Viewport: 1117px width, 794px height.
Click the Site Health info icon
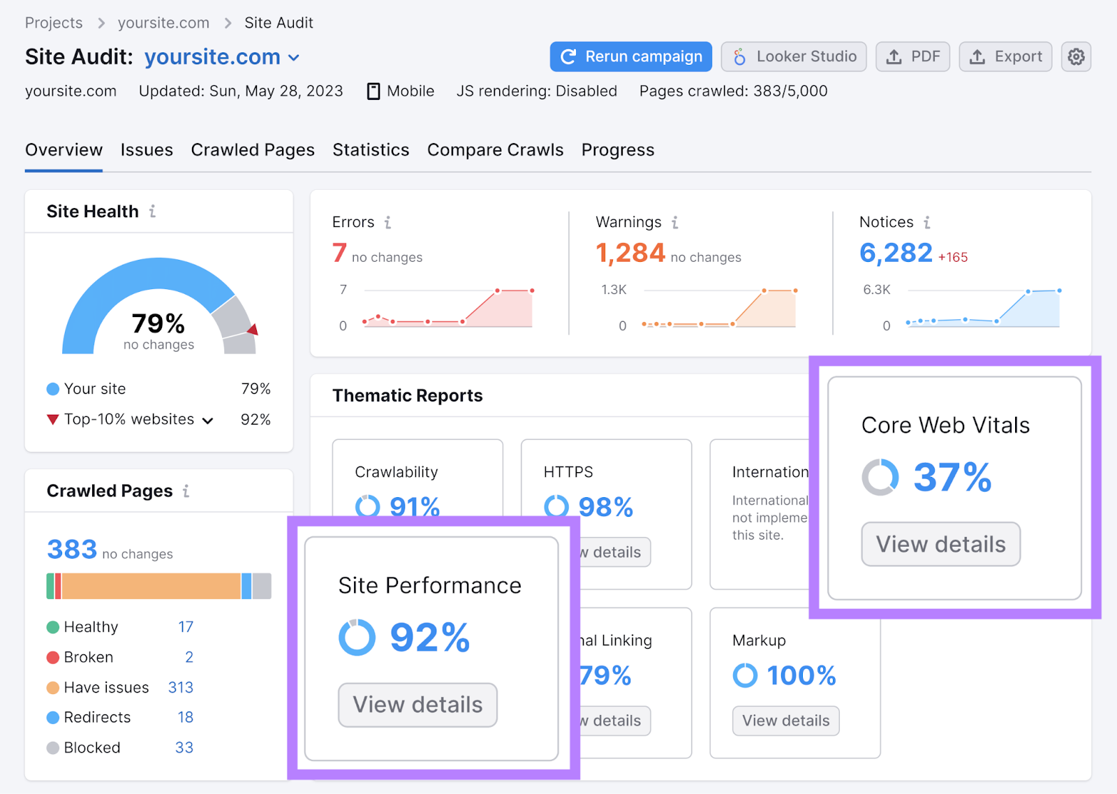(153, 212)
